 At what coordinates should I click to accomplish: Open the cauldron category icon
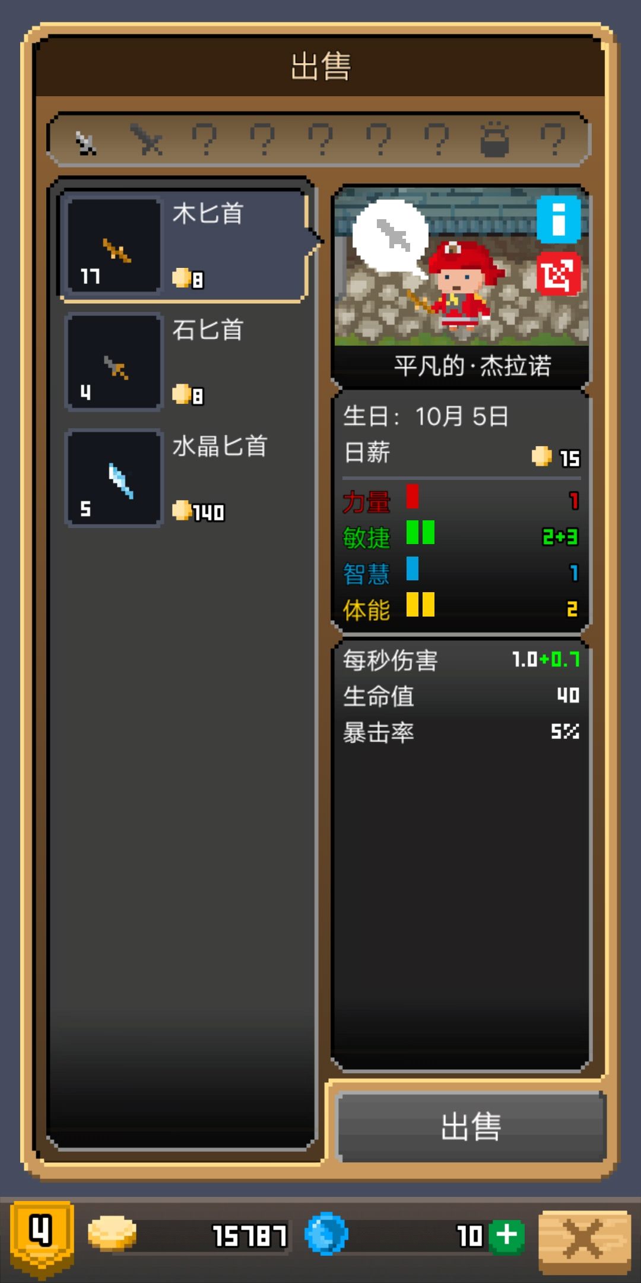coord(494,139)
